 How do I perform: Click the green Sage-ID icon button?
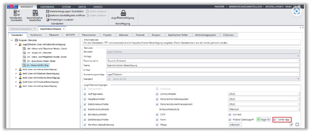264,120
